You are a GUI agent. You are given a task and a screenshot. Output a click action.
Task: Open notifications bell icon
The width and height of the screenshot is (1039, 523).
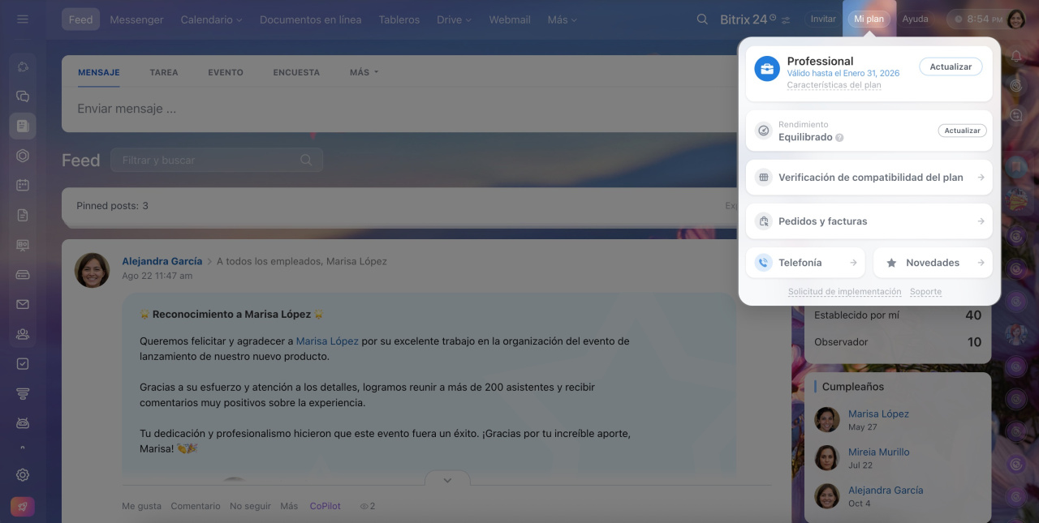[x=1016, y=56]
